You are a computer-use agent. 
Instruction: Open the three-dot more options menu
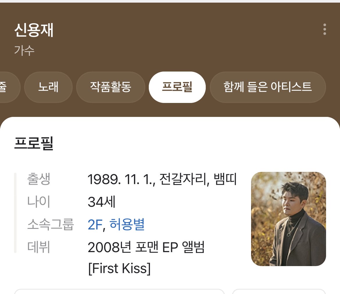click(324, 29)
